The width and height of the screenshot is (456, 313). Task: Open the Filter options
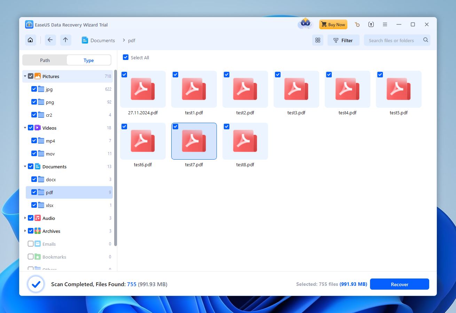pos(343,40)
